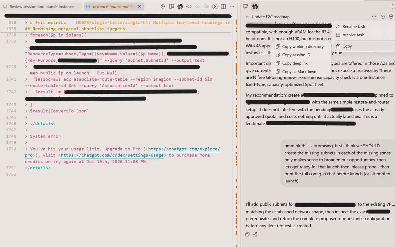This screenshot has height=247, width=395.
Task: Click the '--route-table-id $rt' continuation line
Action: tap(99, 86)
